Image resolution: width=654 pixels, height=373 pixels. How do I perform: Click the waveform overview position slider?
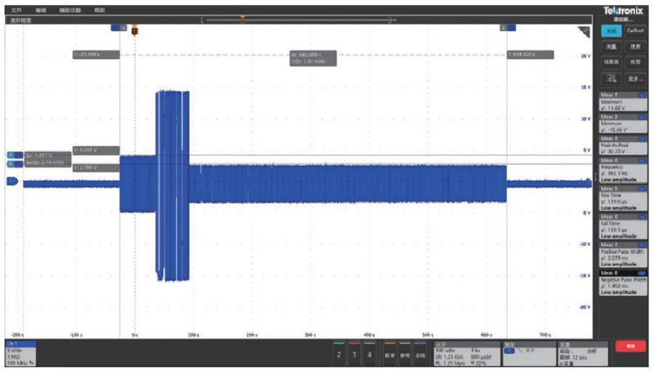pos(242,19)
